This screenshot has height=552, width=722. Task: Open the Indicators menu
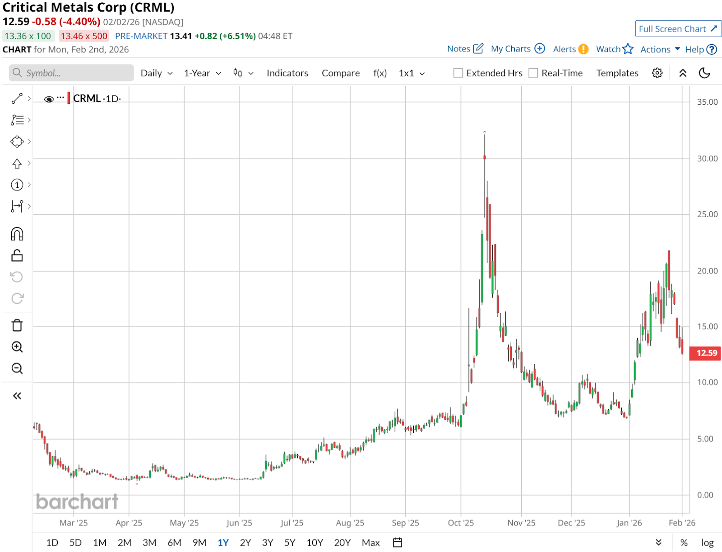(x=287, y=73)
